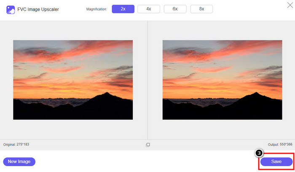Click the FVC Image Upscaler logo icon
295x172 pixels.
(11, 10)
